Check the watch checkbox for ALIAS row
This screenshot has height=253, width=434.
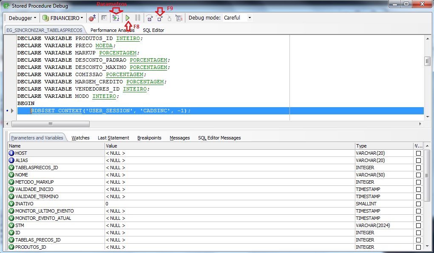419,161
